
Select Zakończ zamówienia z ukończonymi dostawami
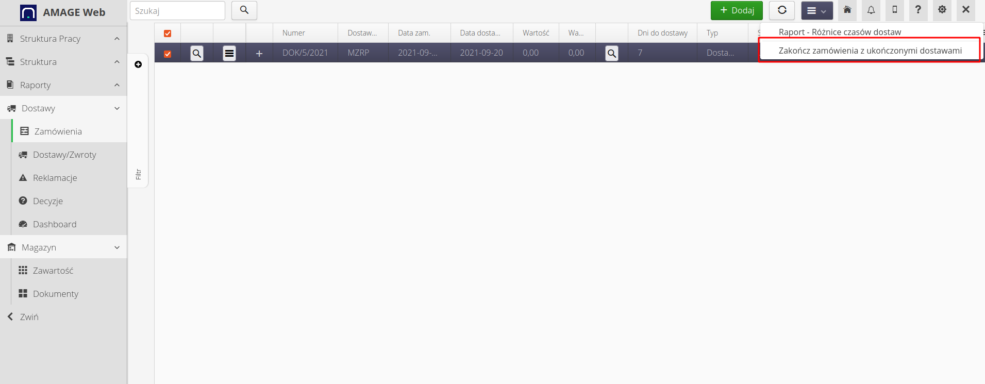(870, 51)
